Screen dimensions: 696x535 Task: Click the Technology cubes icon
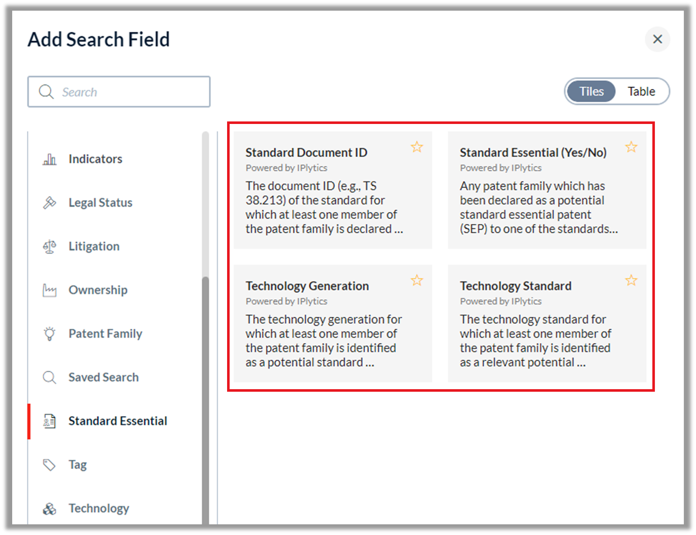pyautogui.click(x=49, y=509)
